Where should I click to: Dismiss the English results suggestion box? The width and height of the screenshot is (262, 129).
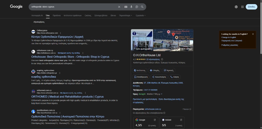click(x=253, y=34)
